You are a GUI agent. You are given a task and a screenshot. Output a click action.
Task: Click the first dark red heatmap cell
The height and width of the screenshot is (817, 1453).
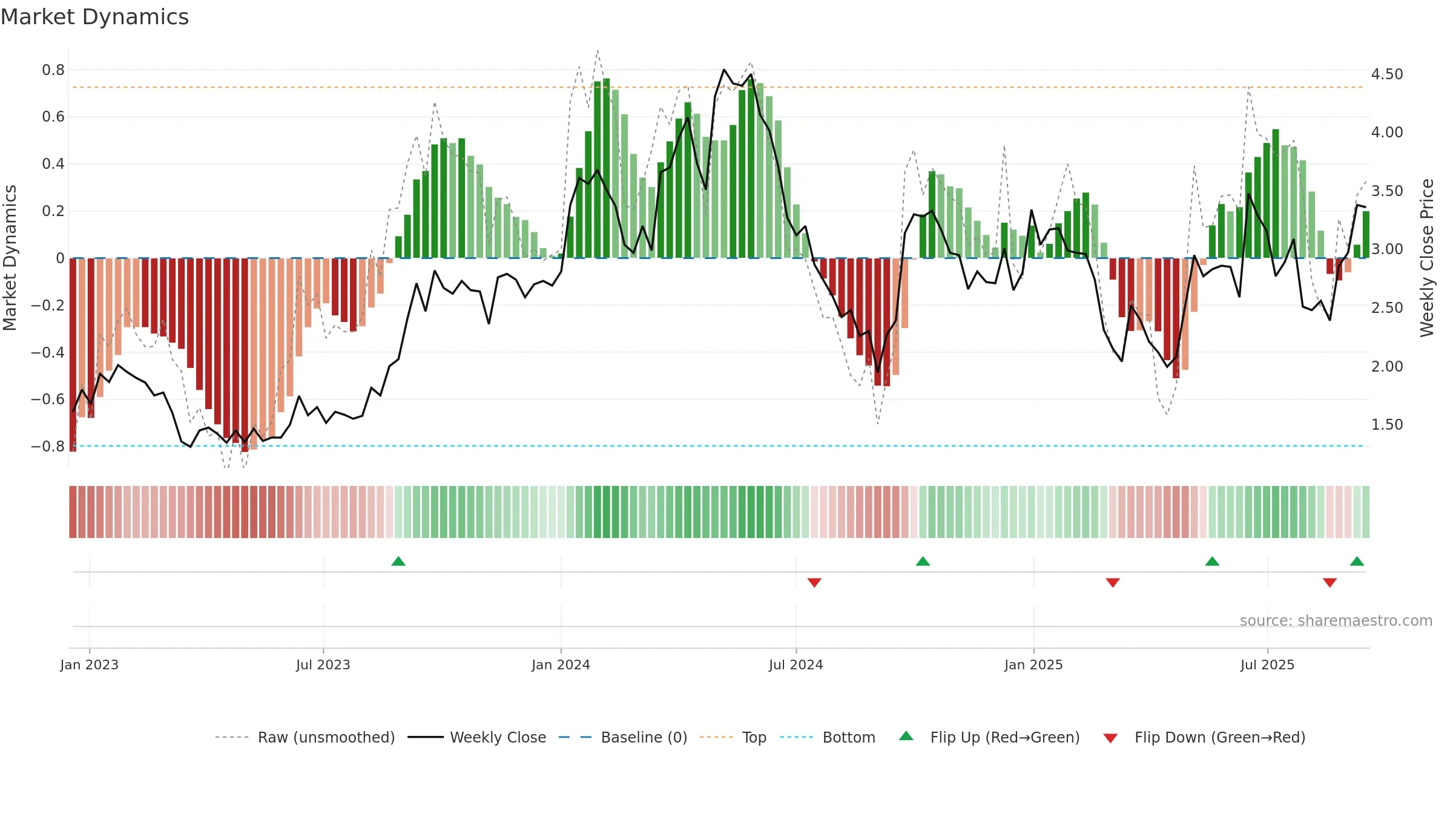point(73,512)
